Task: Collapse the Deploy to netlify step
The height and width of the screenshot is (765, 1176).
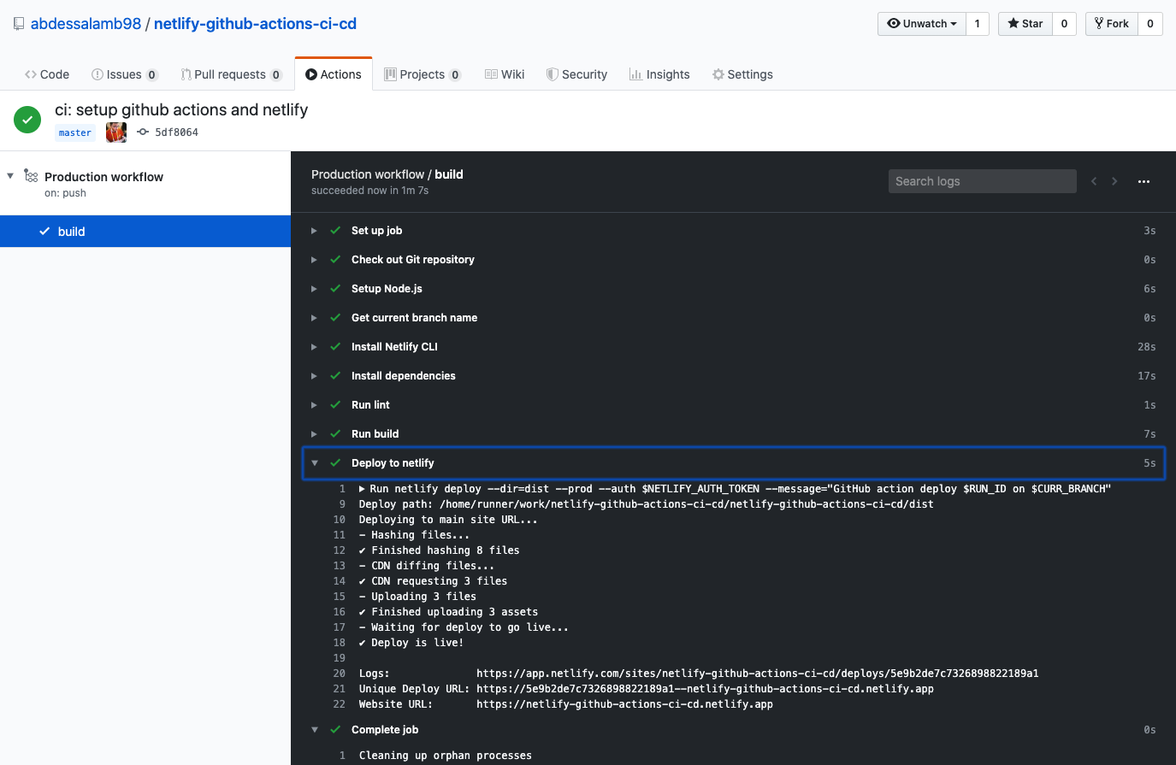Action: [314, 463]
